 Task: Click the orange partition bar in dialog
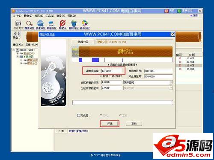click(125, 52)
